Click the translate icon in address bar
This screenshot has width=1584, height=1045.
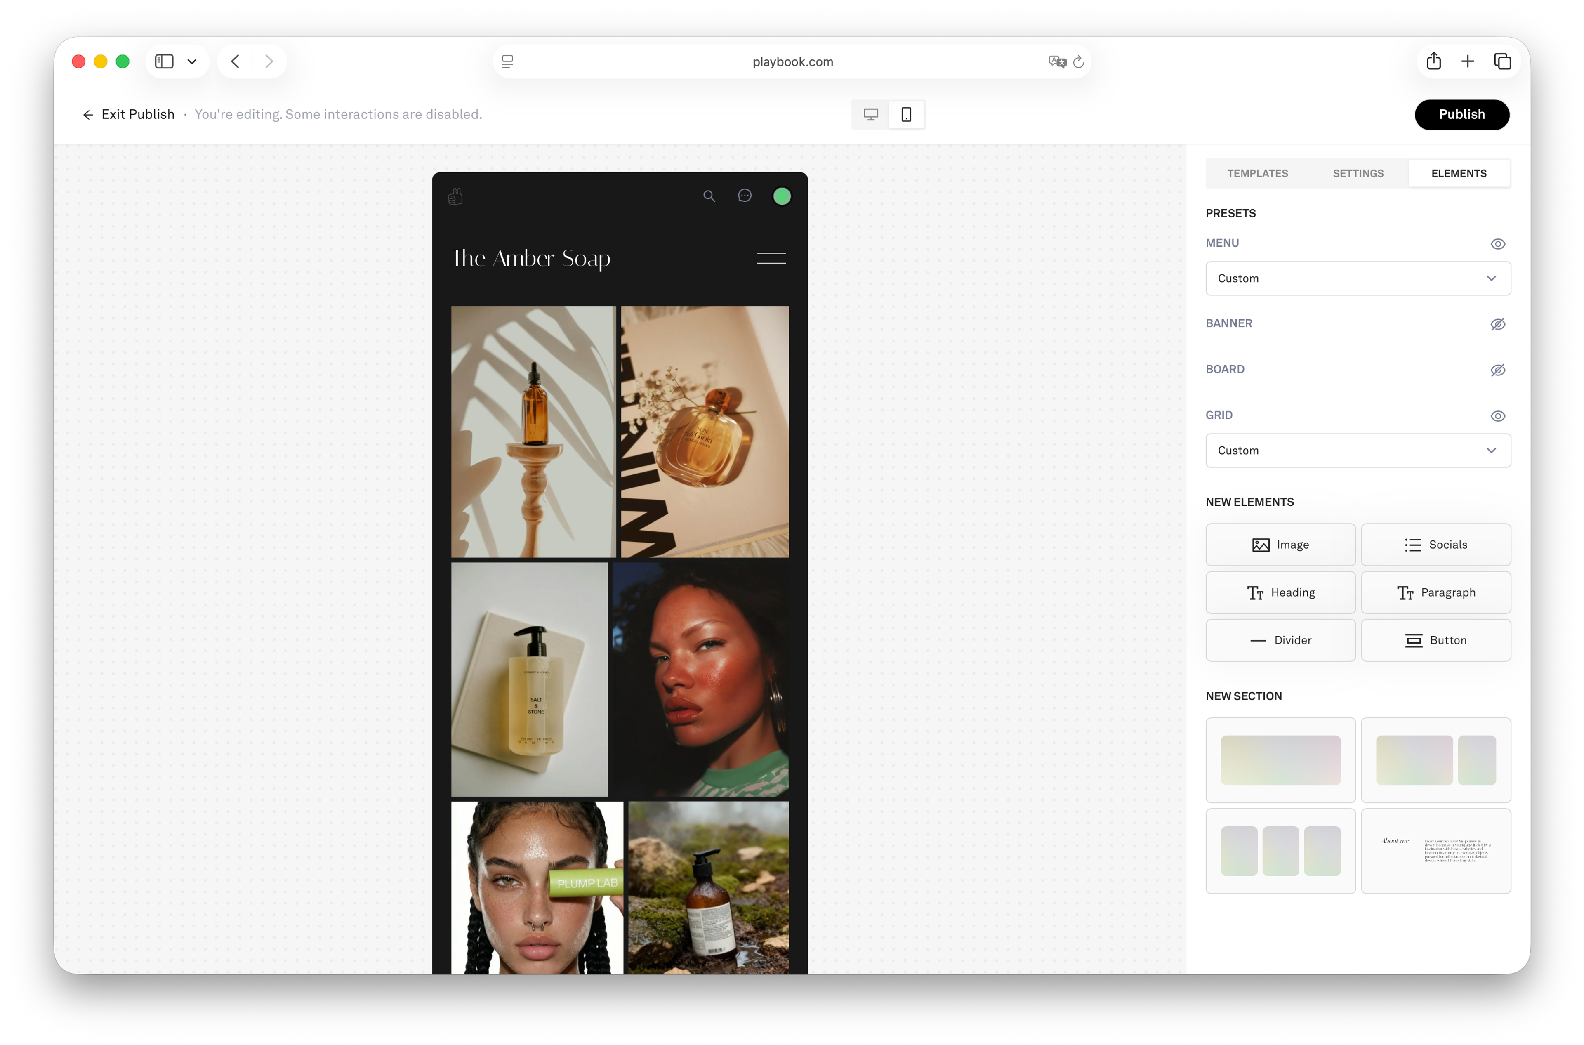(1057, 61)
